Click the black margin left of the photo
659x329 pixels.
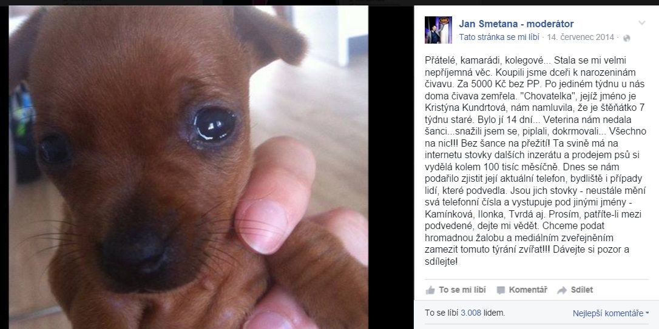(x=4, y=167)
